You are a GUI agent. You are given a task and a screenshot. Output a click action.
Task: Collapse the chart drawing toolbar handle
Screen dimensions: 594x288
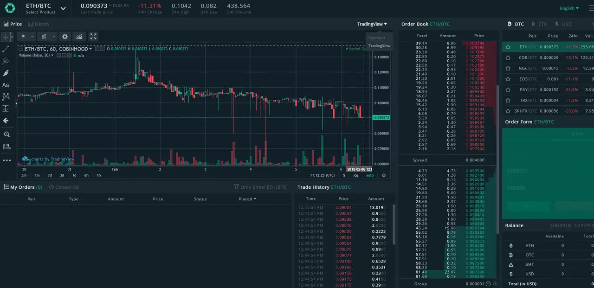(16, 103)
